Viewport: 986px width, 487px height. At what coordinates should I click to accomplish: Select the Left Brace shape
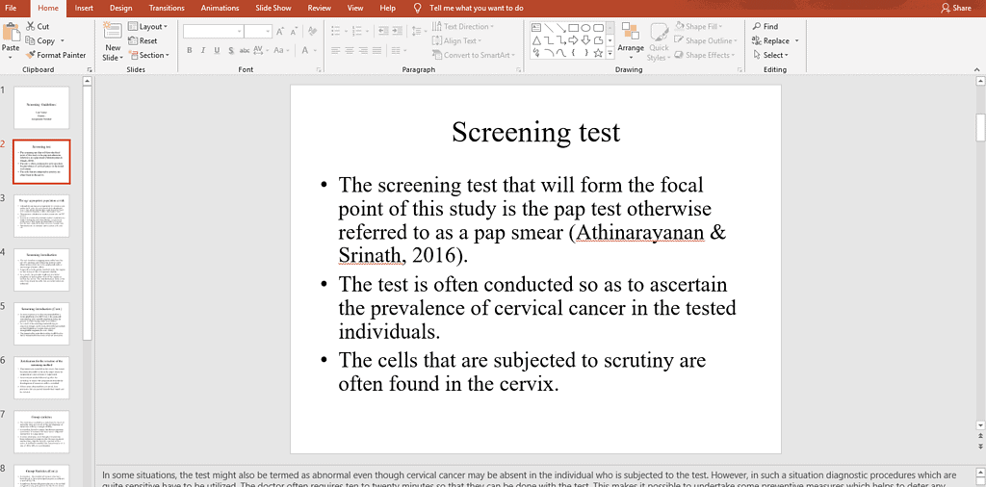(574, 53)
